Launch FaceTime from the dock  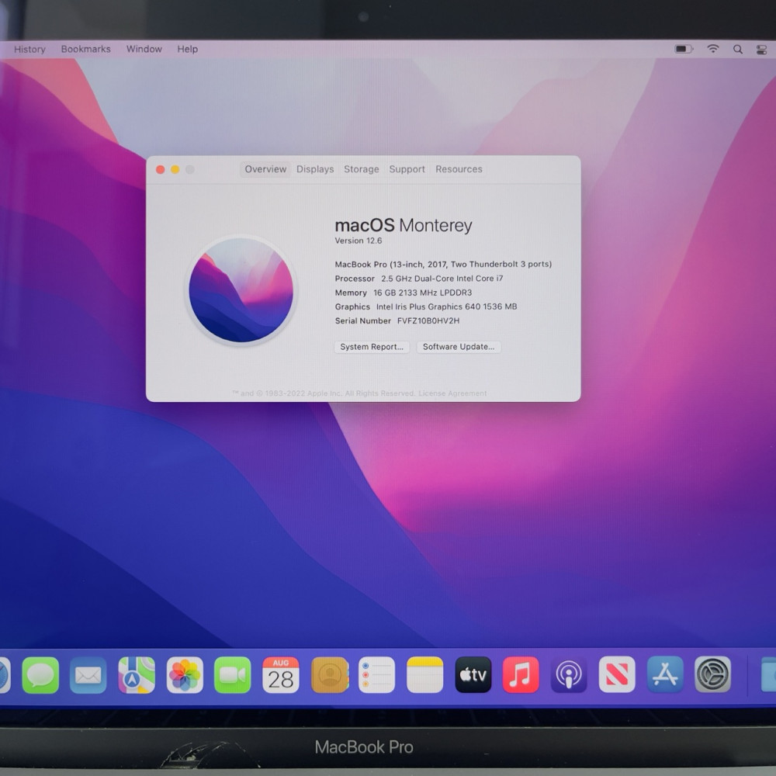point(233,675)
